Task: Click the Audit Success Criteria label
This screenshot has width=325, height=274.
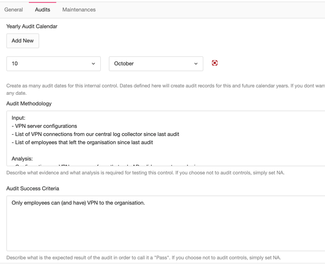Action: point(32,189)
